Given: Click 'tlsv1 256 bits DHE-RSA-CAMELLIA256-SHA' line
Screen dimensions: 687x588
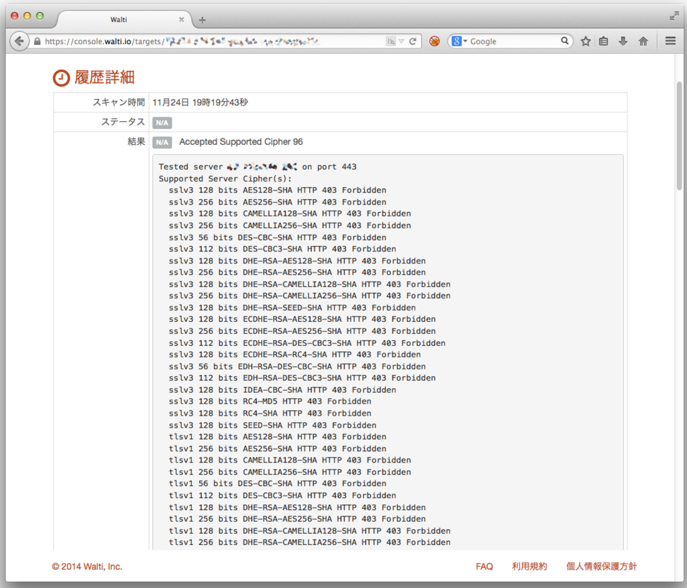Looking at the screenshot, I should tap(309, 542).
